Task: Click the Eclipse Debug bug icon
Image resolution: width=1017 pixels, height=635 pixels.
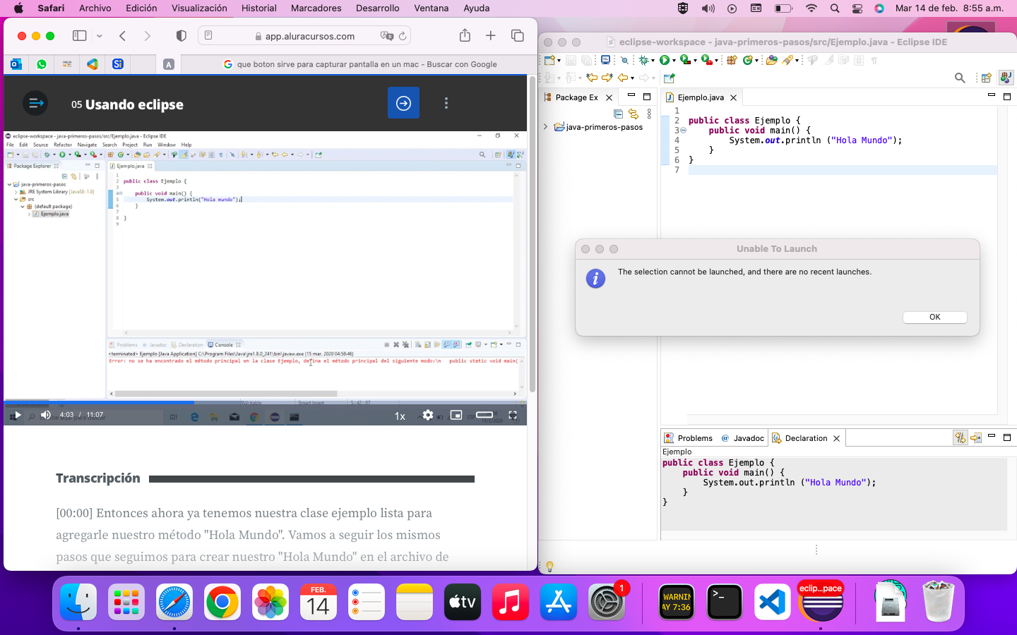Action: click(x=643, y=60)
